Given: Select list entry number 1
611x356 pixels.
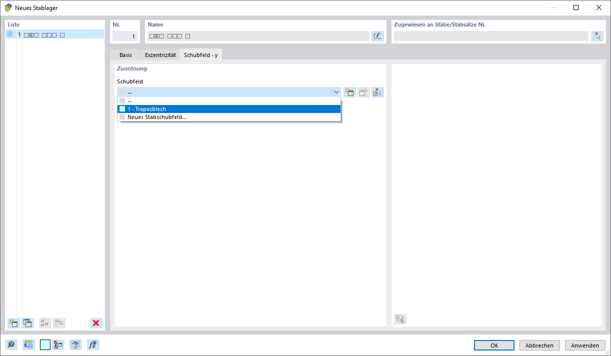Looking at the screenshot, I should 55,34.
